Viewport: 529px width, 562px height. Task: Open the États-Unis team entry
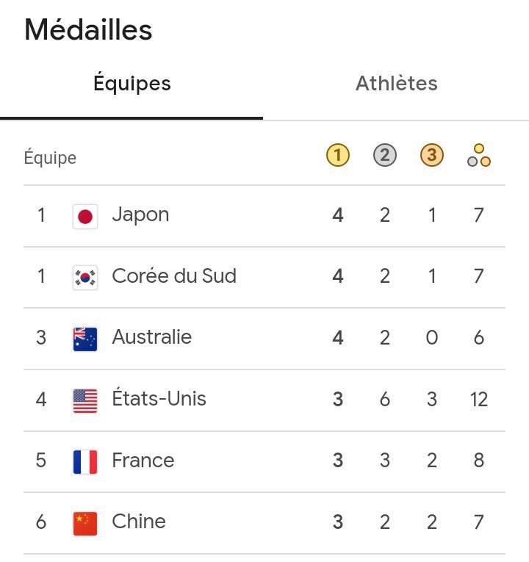click(x=159, y=399)
